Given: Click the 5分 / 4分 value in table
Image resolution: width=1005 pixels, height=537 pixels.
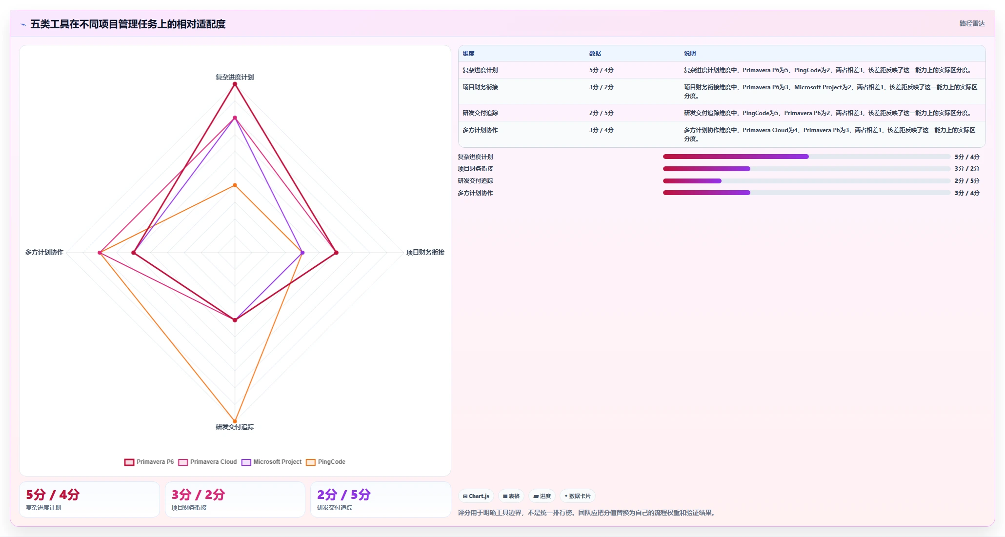Looking at the screenshot, I should tap(601, 70).
